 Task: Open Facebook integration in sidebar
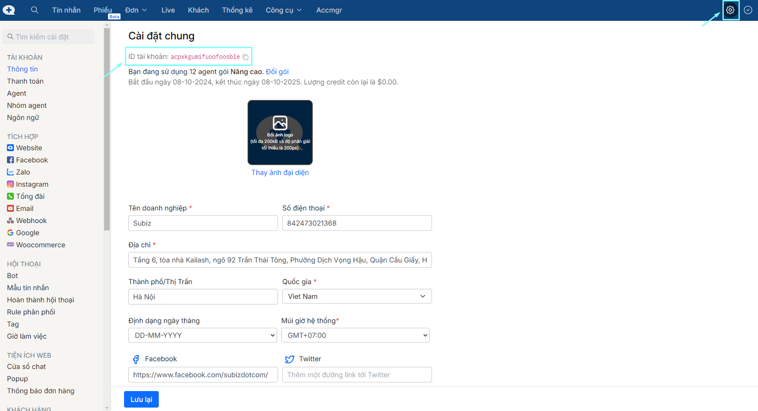coord(32,160)
